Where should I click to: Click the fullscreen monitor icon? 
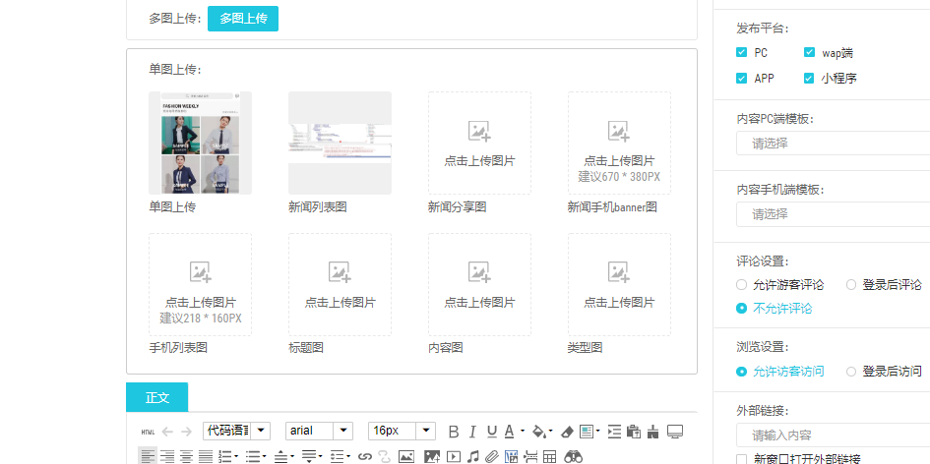coord(675,432)
